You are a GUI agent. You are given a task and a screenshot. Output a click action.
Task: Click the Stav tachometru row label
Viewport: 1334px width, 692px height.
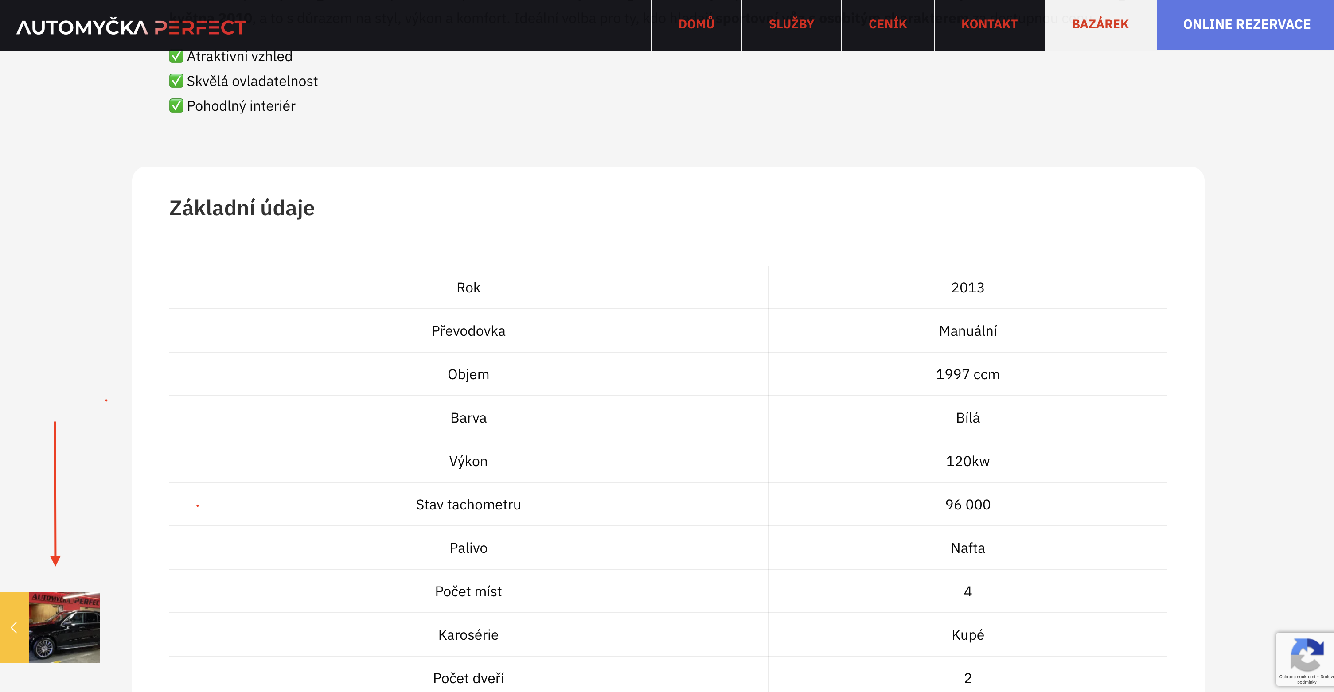tap(468, 505)
